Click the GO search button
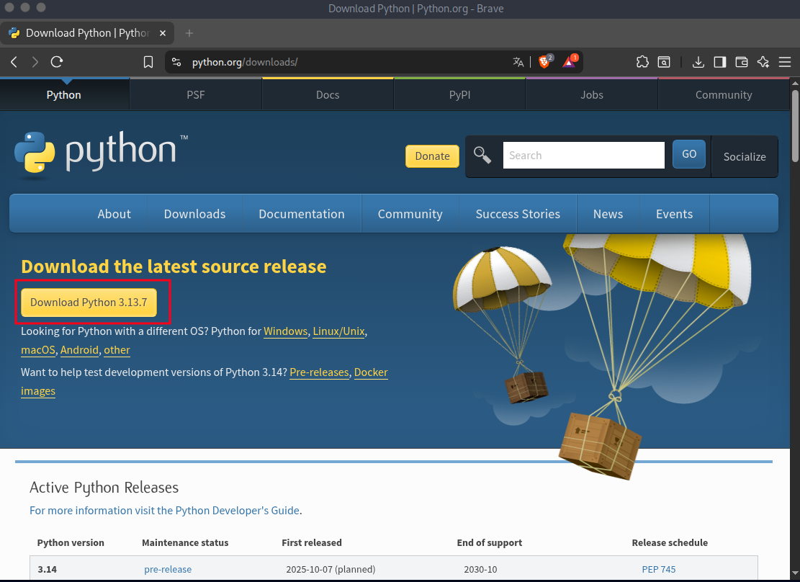 coord(689,154)
